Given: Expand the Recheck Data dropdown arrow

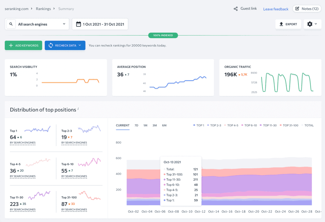Looking at the screenshot, I should (x=80, y=45).
